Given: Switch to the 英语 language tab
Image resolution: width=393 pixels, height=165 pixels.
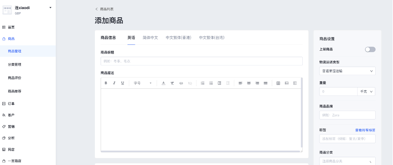Looking at the screenshot, I should tap(131, 38).
